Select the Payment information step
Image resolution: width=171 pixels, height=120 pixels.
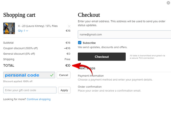91,76
